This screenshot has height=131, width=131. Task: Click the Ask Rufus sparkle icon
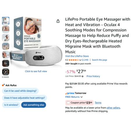pyautogui.click(x=3, y=85)
